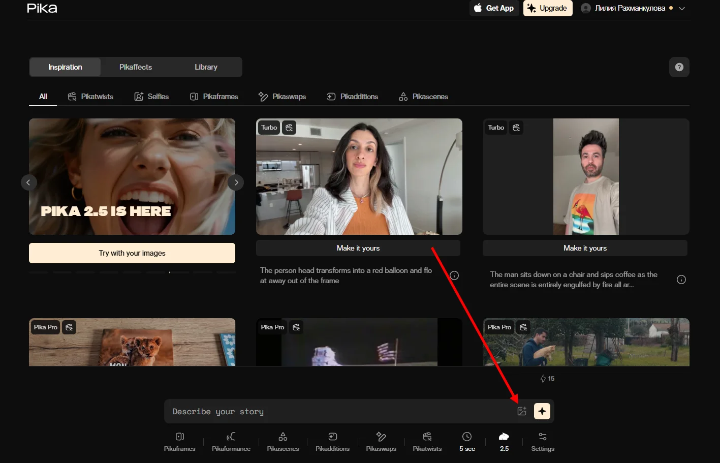The width and height of the screenshot is (720, 463).
Task: Click the Upgrade button
Action: [548, 8]
